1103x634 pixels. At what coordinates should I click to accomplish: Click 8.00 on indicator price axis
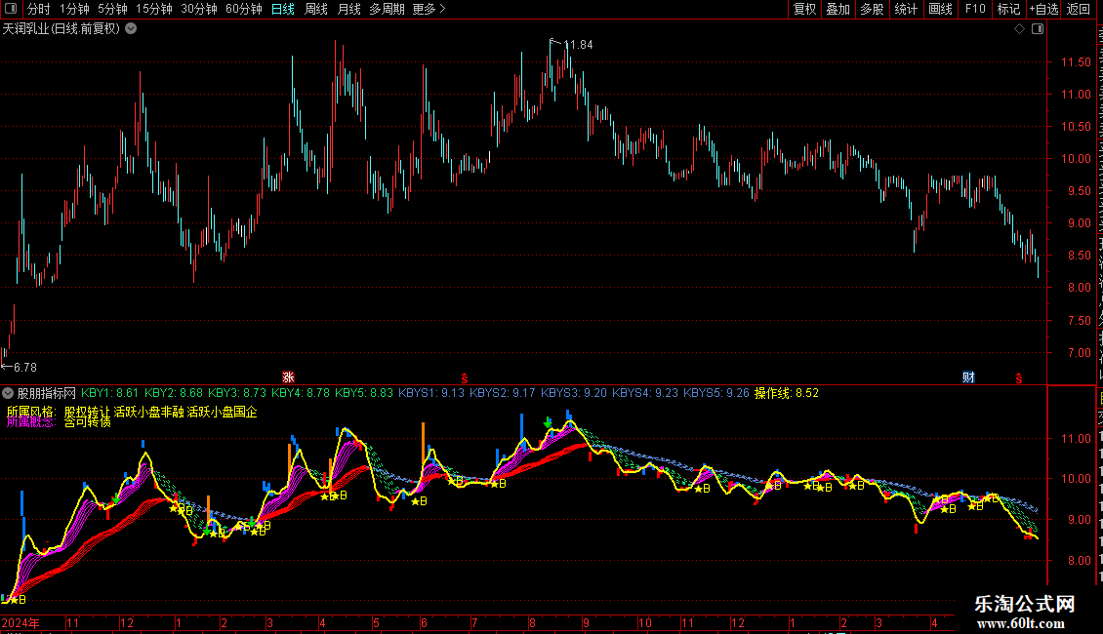click(1079, 561)
